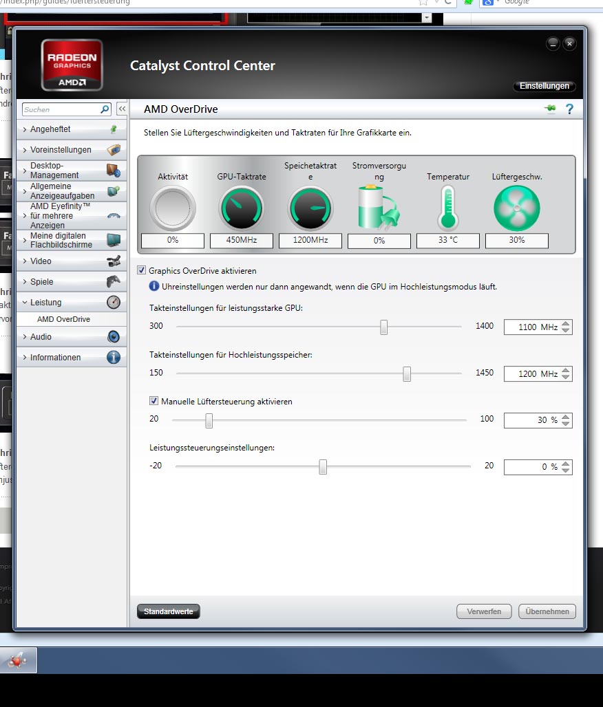This screenshot has height=707, width=603.
Task: Click the Leistungssteuerung power slider handle
Action: point(323,467)
